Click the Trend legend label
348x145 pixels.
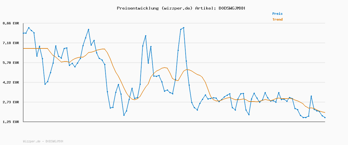277,19
